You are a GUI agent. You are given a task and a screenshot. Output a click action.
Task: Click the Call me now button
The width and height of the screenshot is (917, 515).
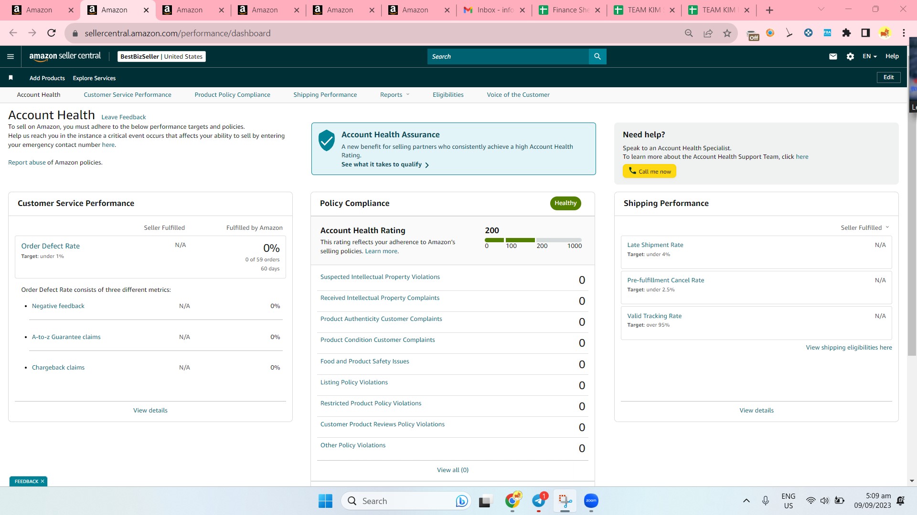[x=649, y=171]
